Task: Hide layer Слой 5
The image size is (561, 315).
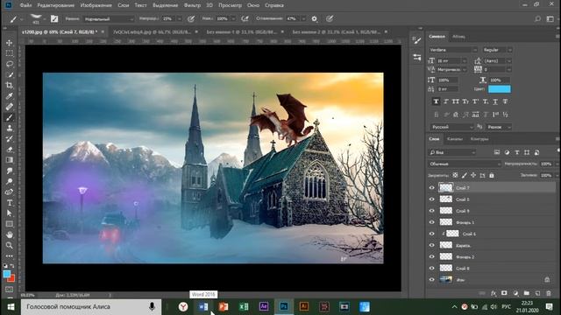Action: (432, 199)
